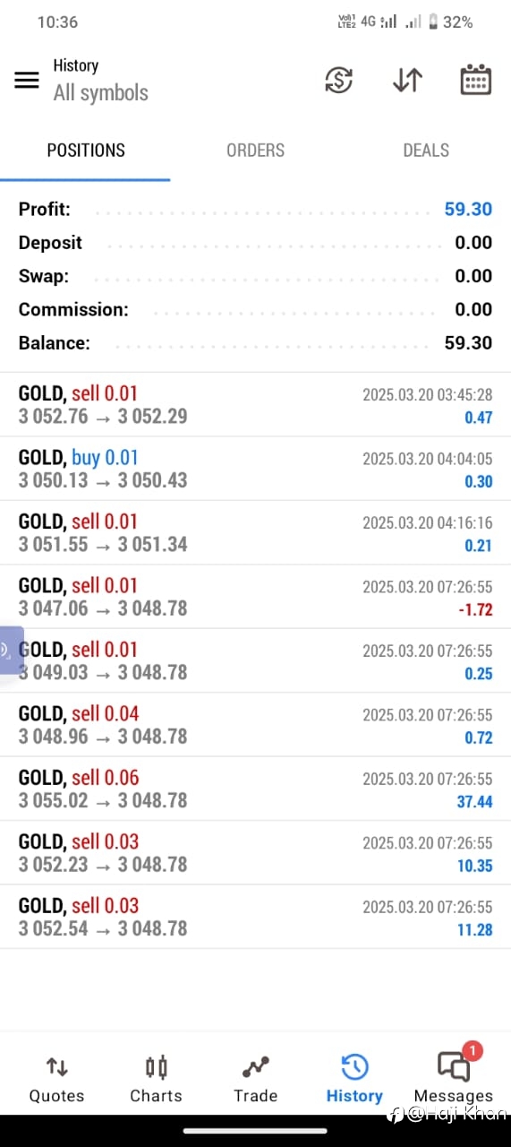Open the calendar date range icon
Image resolution: width=511 pixels, height=1147 pixels.
(x=475, y=80)
